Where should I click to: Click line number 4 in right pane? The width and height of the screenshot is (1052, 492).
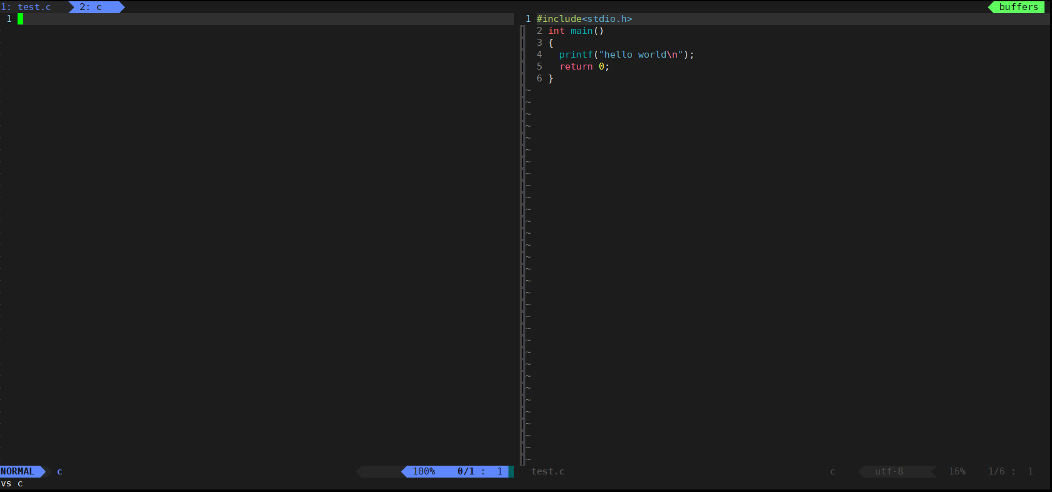pyautogui.click(x=539, y=55)
